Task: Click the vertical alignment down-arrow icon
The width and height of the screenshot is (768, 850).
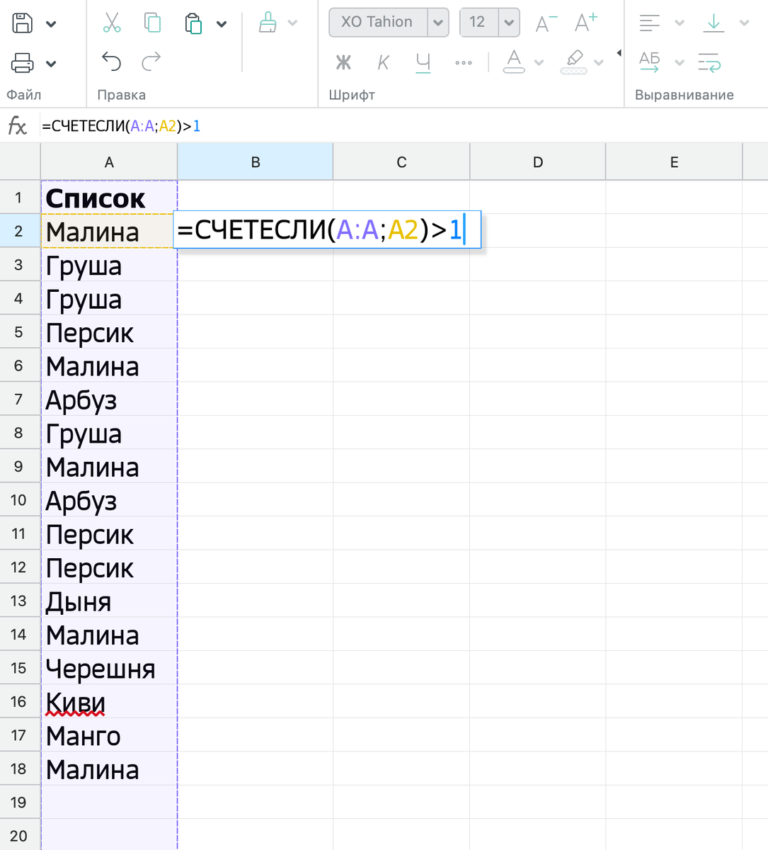Action: (713, 23)
